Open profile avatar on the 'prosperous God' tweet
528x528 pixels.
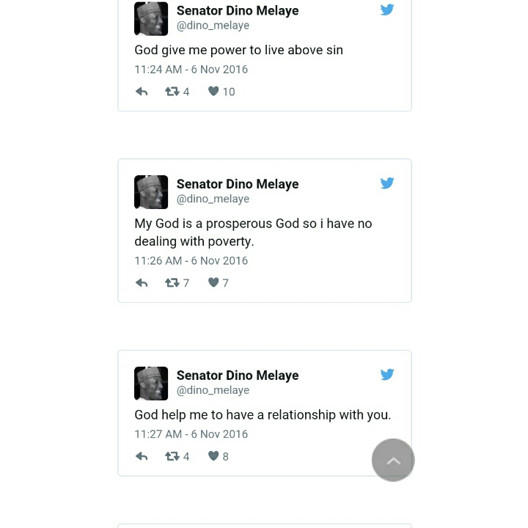(151, 192)
